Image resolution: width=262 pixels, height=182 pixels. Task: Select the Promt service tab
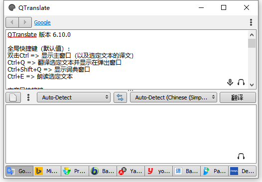(x=75, y=171)
